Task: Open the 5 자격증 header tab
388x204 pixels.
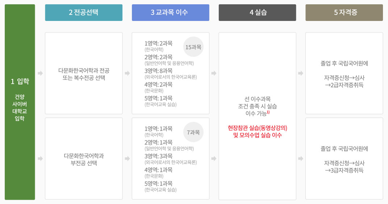Action: pyautogui.click(x=344, y=13)
